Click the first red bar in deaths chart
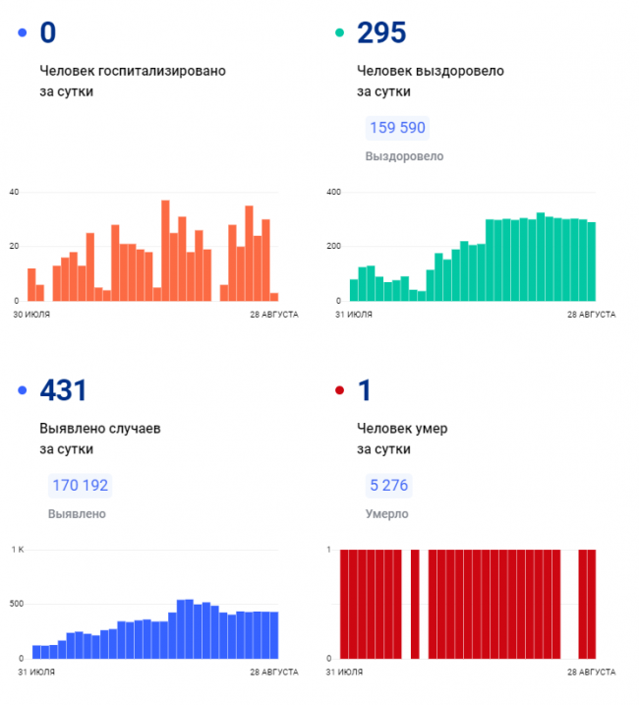639x705 pixels. tap(344, 604)
